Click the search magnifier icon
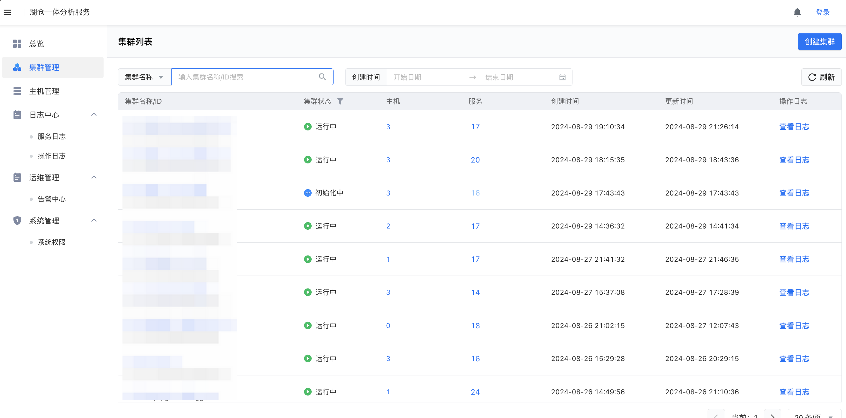846x418 pixels. (x=322, y=77)
